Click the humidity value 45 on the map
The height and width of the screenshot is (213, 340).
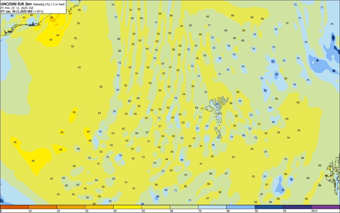click(x=51, y=40)
